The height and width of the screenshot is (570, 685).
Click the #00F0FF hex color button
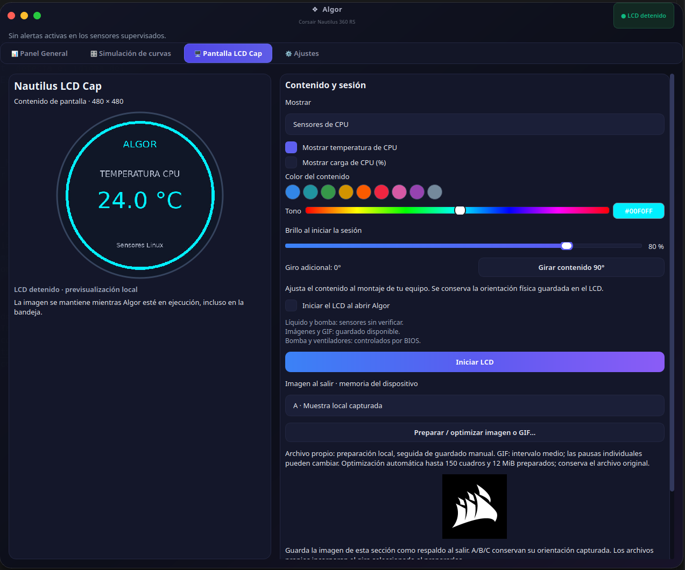(x=639, y=211)
